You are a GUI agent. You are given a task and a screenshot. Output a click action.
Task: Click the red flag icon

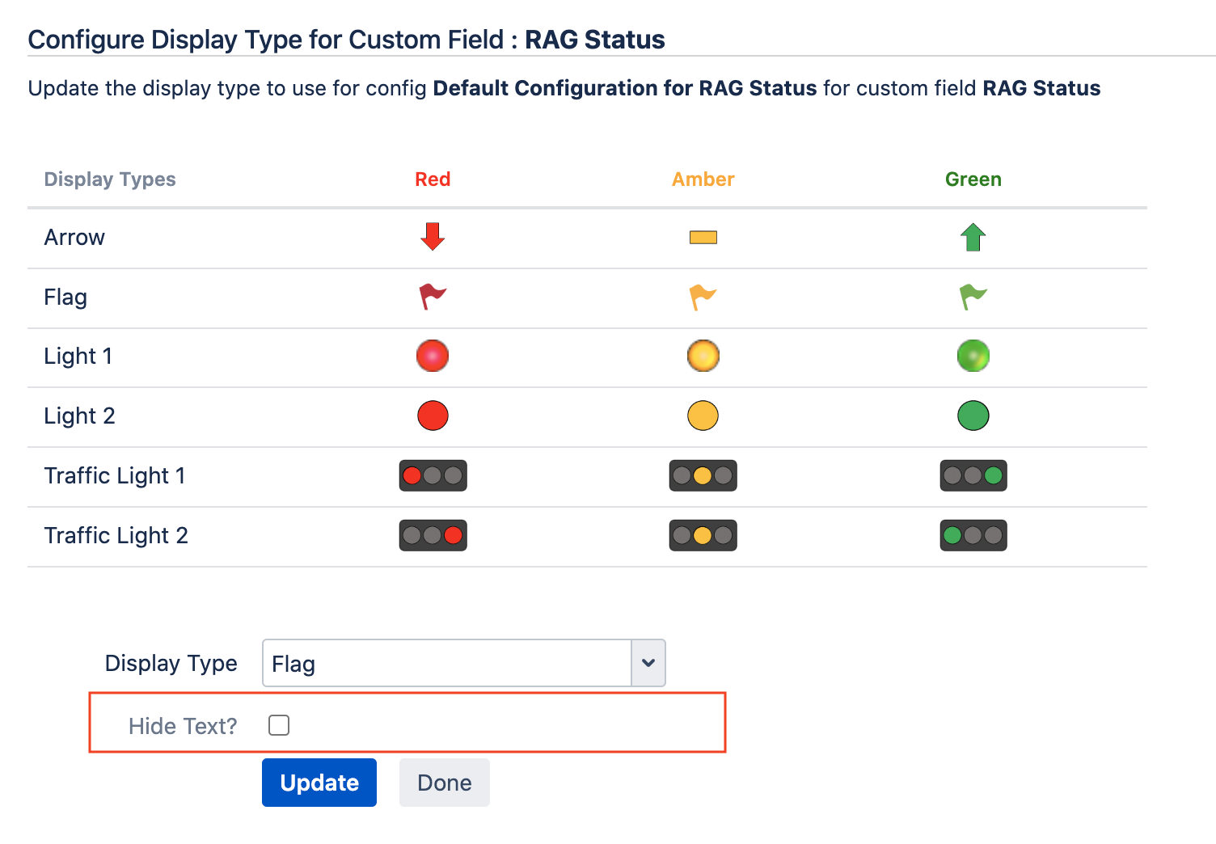click(x=433, y=297)
